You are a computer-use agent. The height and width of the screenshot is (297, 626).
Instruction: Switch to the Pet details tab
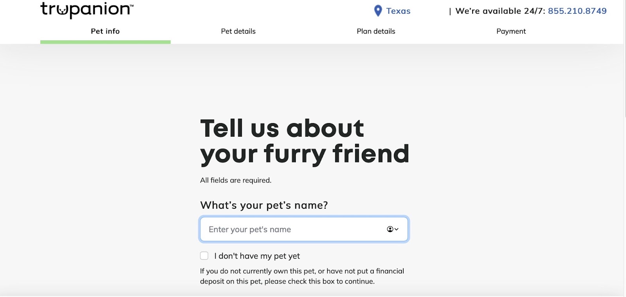click(238, 31)
